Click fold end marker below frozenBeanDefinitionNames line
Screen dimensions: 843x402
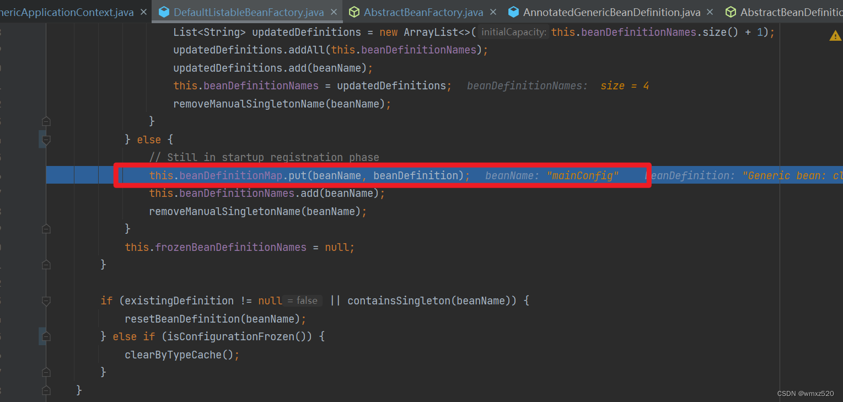[46, 265]
